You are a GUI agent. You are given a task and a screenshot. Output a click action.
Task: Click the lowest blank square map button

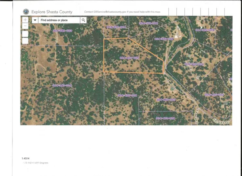25,41
